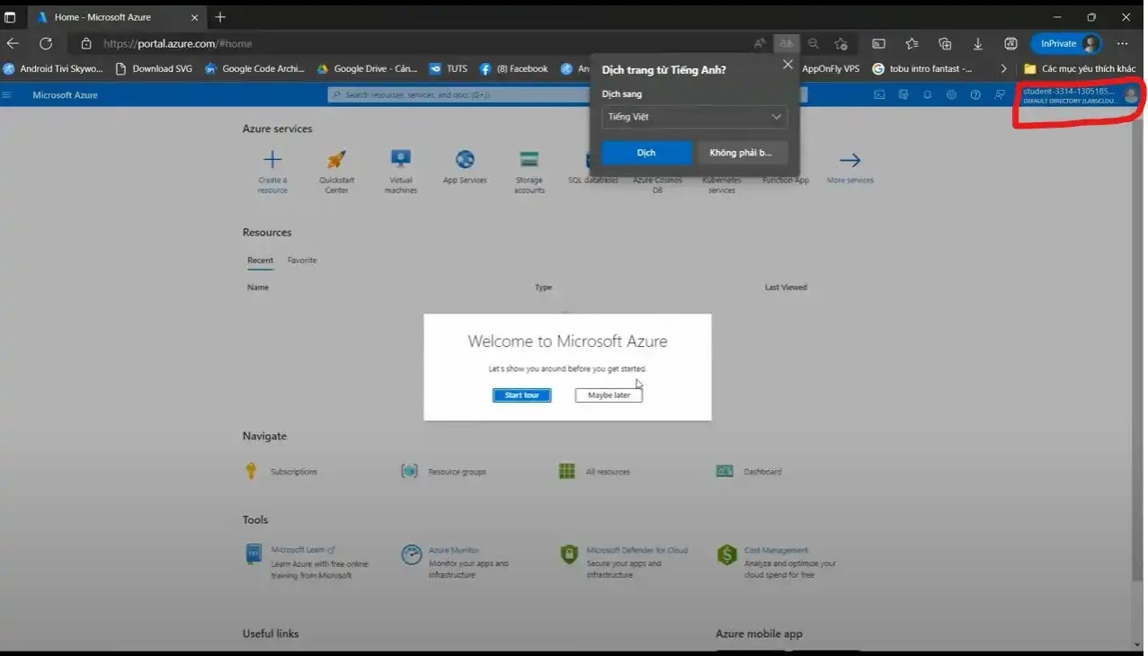This screenshot has height=656, width=1148.
Task: Open Edge collections icon
Action: point(945,43)
